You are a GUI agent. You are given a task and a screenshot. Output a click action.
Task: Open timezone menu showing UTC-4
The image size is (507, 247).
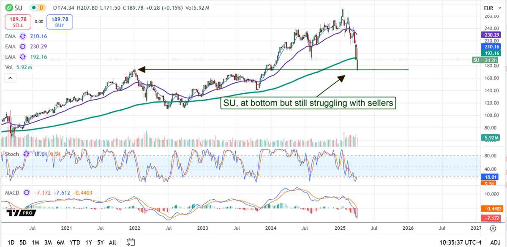click(x=454, y=242)
